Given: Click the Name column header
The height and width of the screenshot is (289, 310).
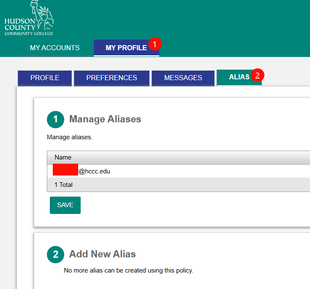Looking at the screenshot, I should [63, 157].
